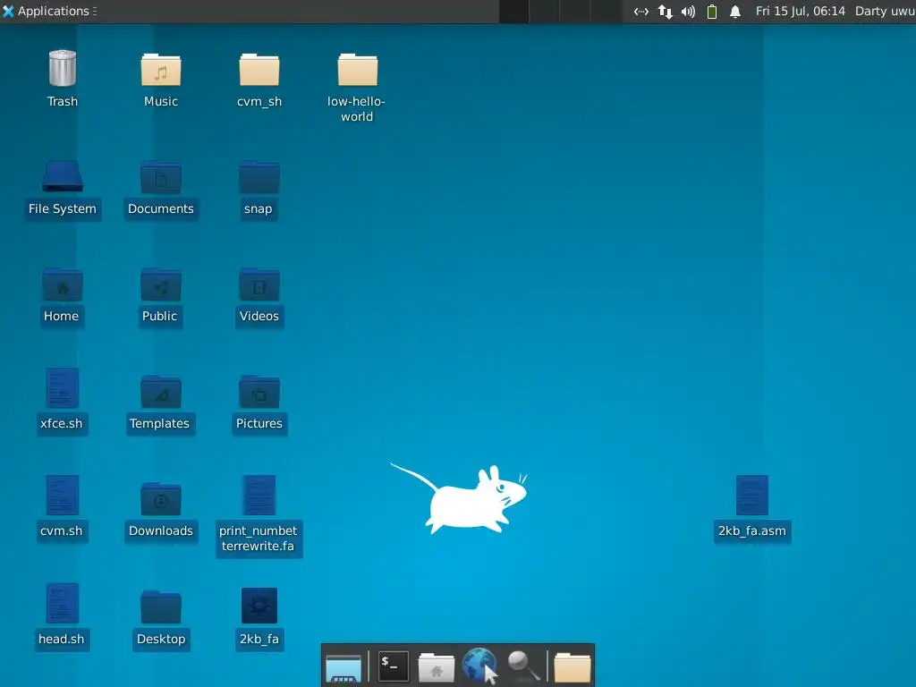916x687 pixels.
Task: Switch to the third workspace in switcher
Action: [575, 11]
